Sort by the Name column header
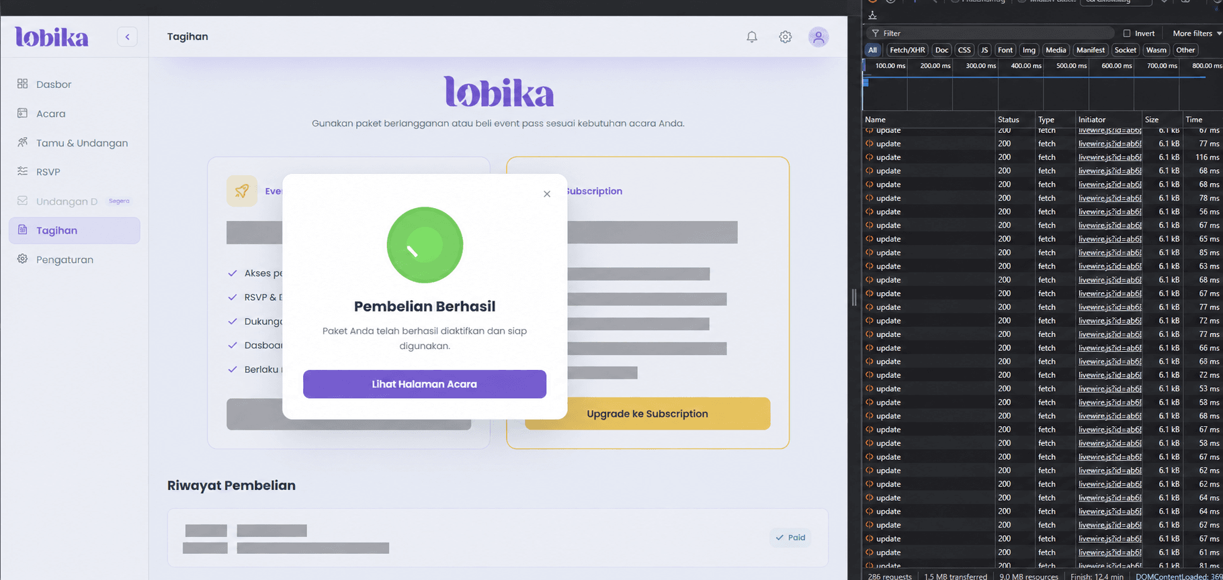 [929, 119]
